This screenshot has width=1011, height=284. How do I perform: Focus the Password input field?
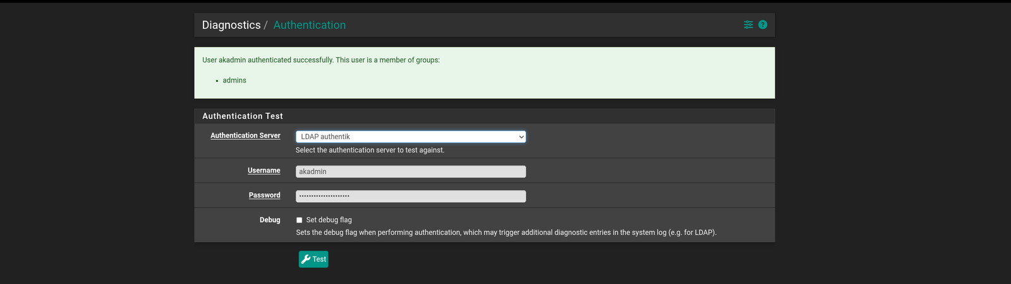coord(411,196)
